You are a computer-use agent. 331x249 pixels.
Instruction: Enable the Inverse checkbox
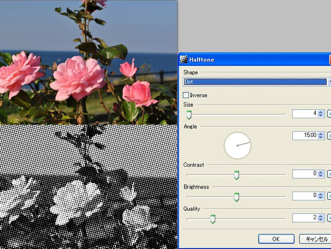[x=186, y=95]
